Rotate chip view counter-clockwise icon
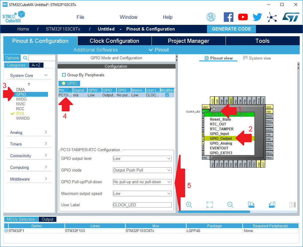Viewport: 303px width, 247px height. click(x=272, y=204)
